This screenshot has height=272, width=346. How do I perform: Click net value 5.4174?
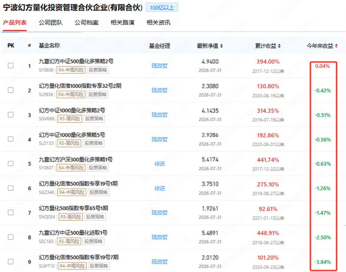point(210,160)
